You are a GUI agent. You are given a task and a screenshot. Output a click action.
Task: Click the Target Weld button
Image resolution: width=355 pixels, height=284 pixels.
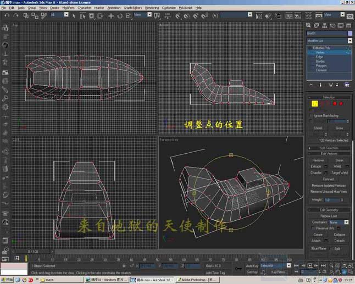point(340,173)
